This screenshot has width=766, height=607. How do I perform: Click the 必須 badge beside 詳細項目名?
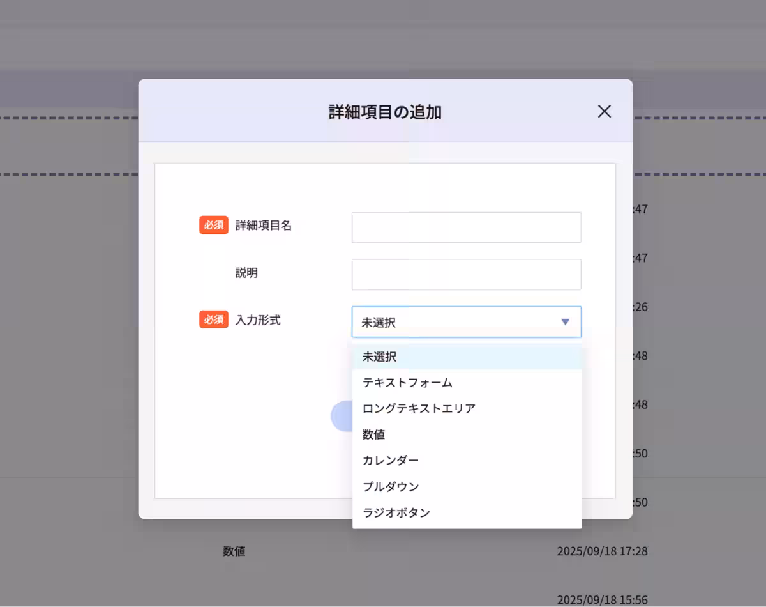click(x=213, y=225)
